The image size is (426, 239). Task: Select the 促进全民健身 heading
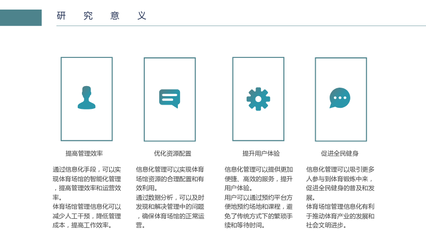[x=340, y=153]
